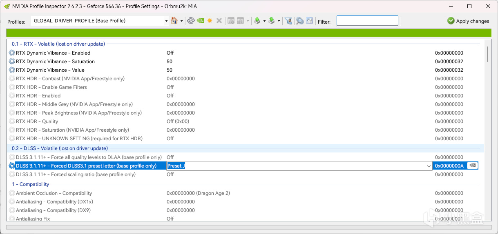The image size is (498, 234).
Task: Click the NVIDIA Profile Inspector title bar icon
Action: [7, 6]
